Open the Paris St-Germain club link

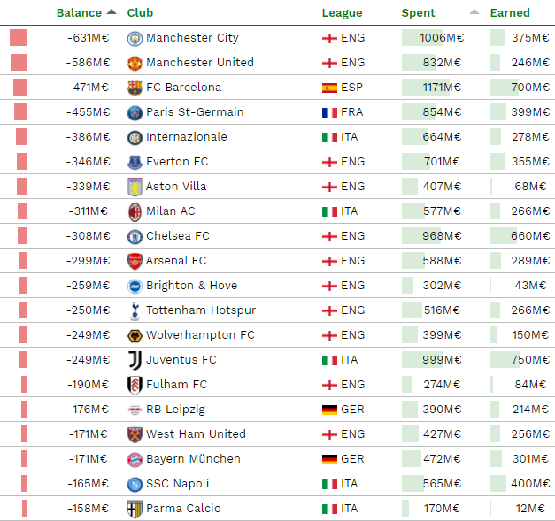[x=195, y=112]
